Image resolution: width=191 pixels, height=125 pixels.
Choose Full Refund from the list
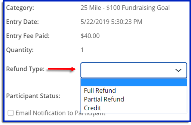coord(100,91)
